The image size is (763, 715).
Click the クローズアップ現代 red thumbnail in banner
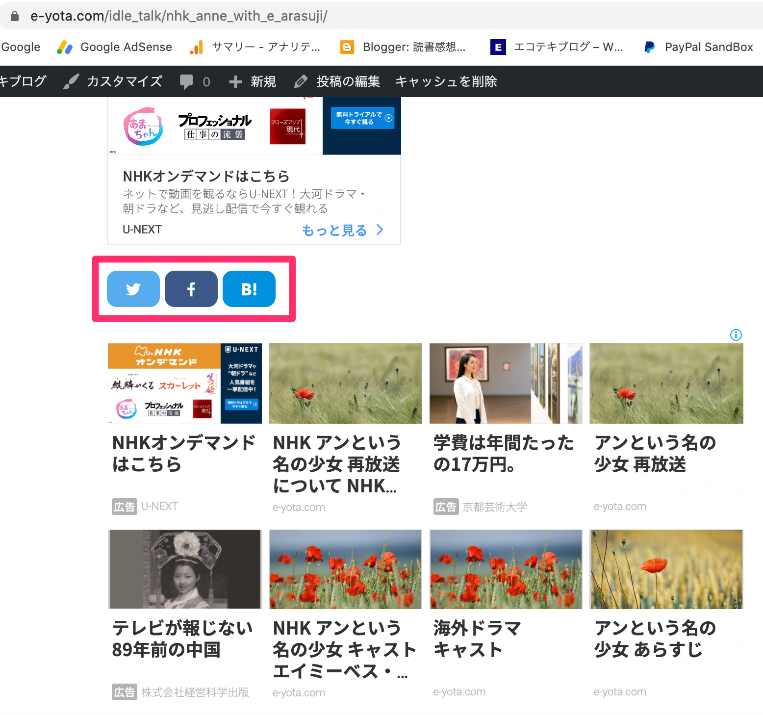pyautogui.click(x=287, y=127)
